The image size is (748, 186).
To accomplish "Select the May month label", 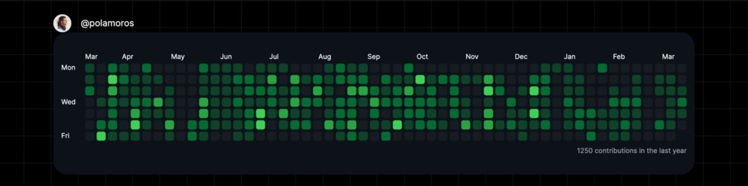I will pos(178,57).
